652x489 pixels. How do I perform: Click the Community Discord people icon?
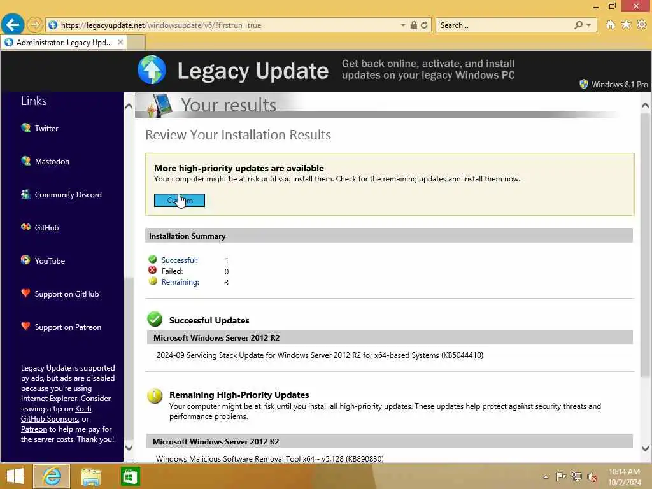coord(25,194)
